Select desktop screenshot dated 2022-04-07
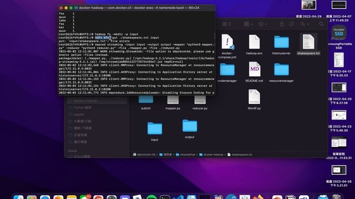The width and height of the screenshot is (355, 199). click(339, 11)
